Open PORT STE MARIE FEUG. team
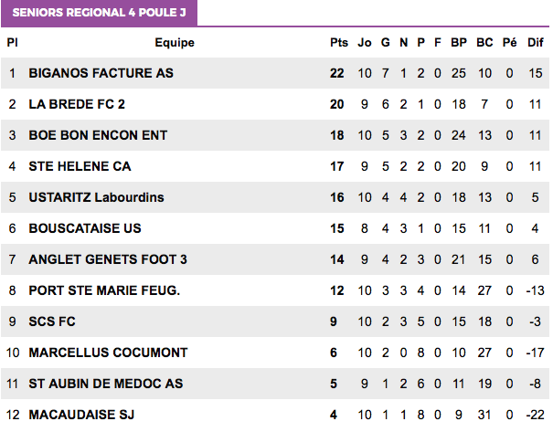The height and width of the screenshot is (432, 553). (x=104, y=290)
